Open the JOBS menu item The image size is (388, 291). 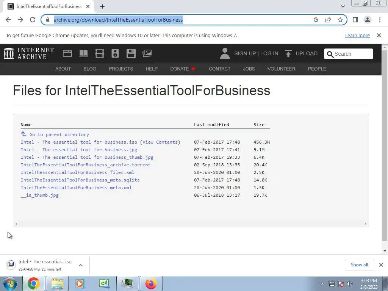(x=249, y=69)
